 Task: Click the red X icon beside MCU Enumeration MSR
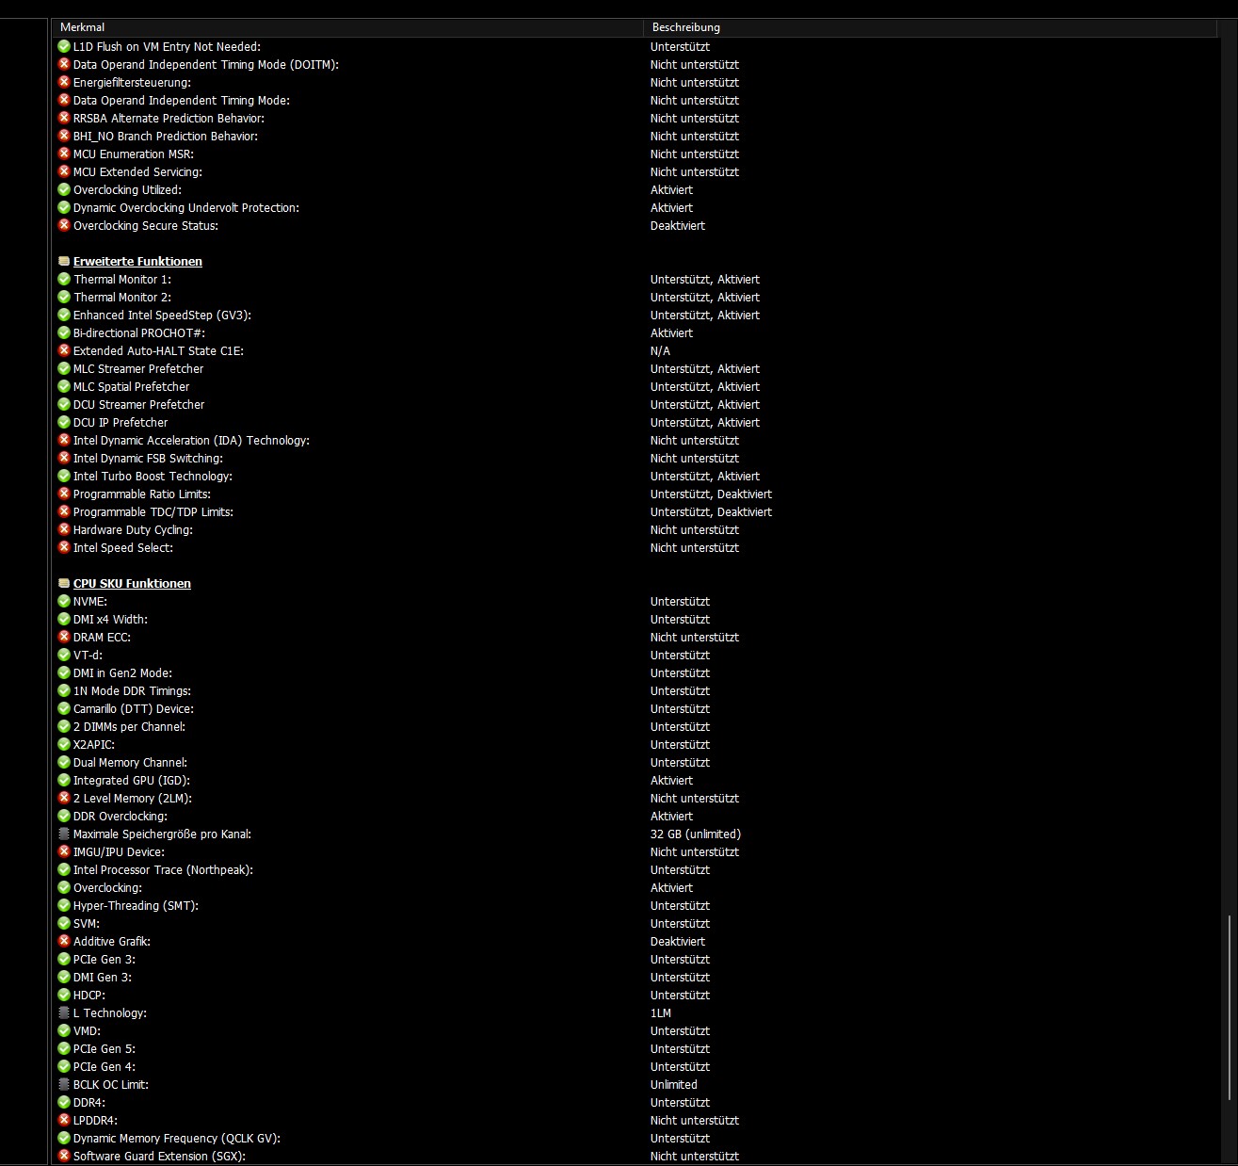point(64,154)
